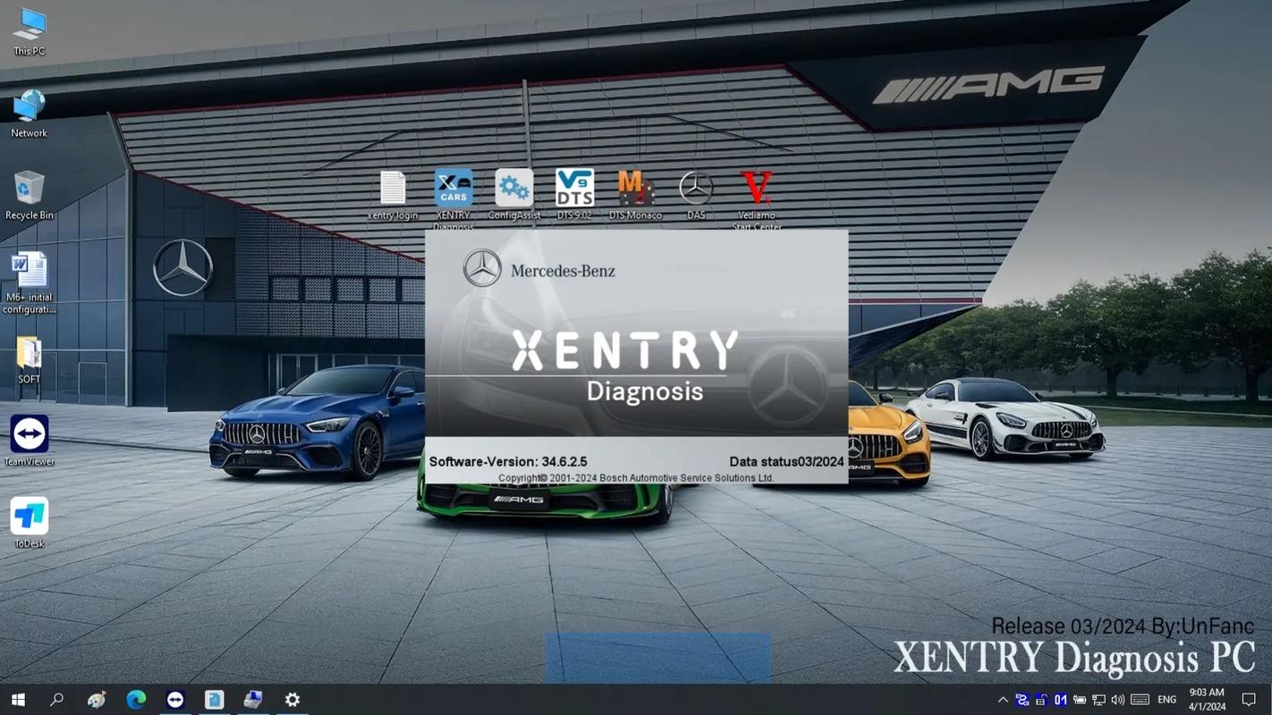Click the blue 01 tray icon

coord(1061,700)
